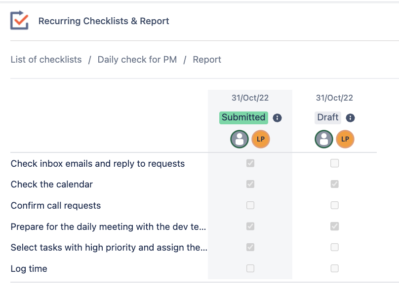Click LP avatar in Draft column

coord(345,140)
